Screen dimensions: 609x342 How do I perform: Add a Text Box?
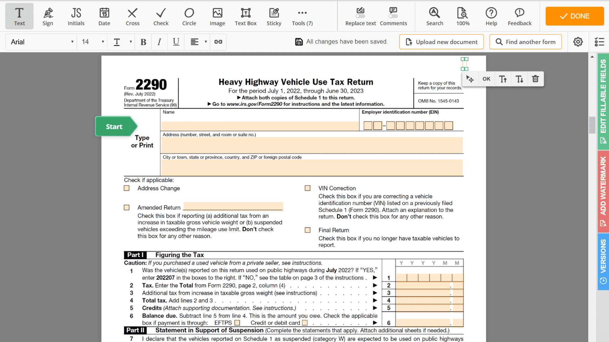(x=246, y=16)
